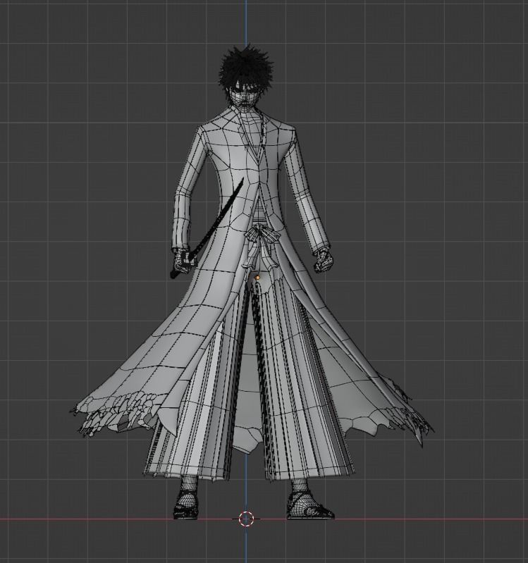Click the 3D cursor crosshair at the character's feet
Viewport: 528px width, 563px height.
click(x=246, y=519)
